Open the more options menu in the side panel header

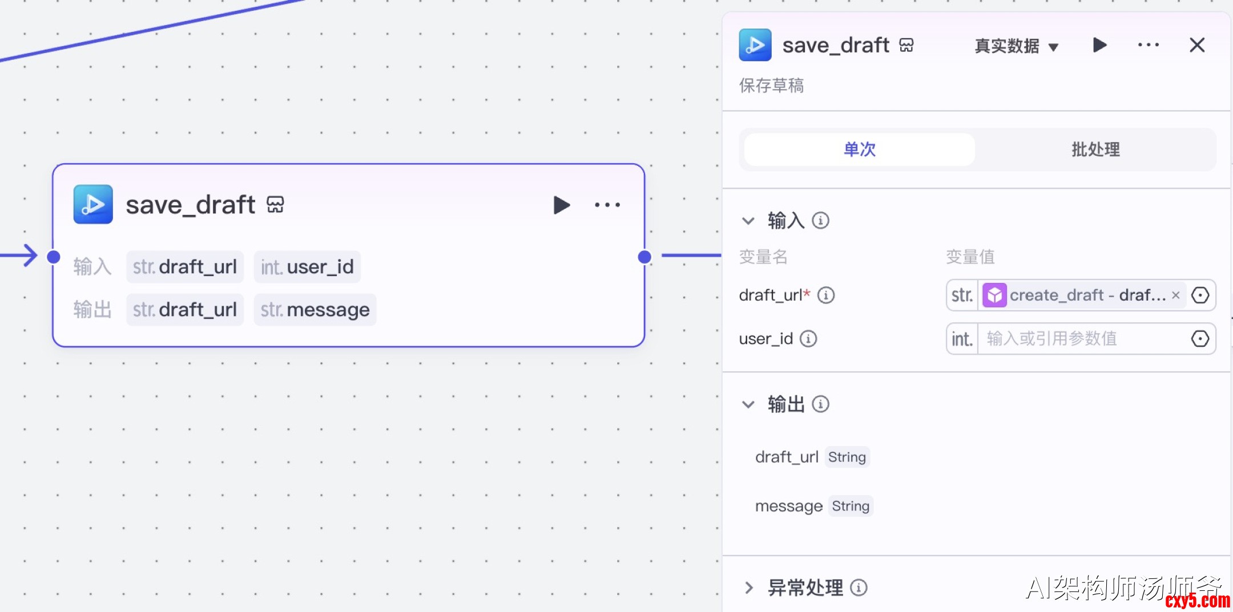(1148, 45)
